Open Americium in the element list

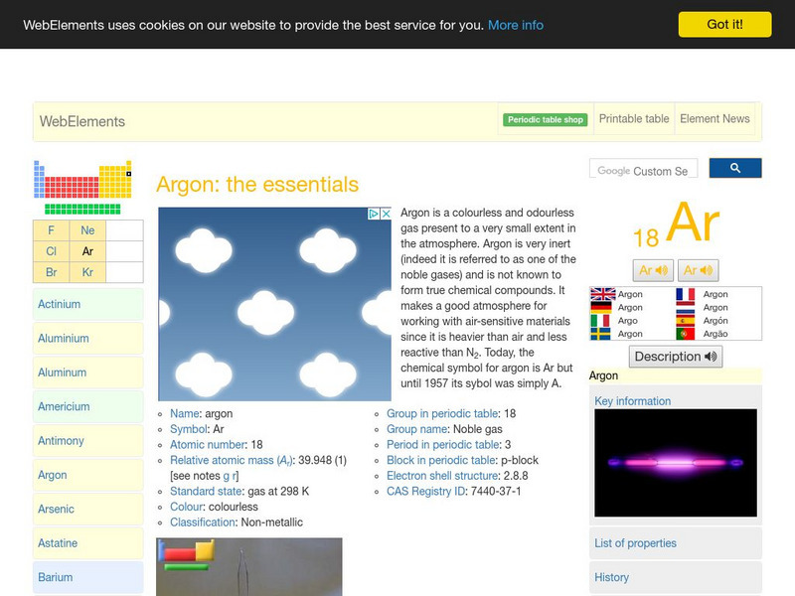click(88, 406)
